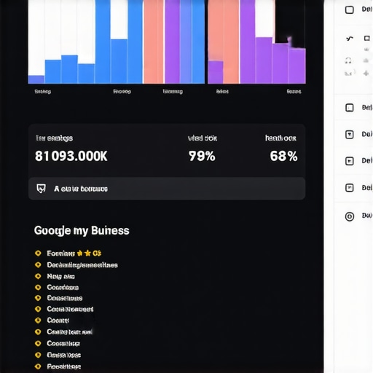The image size is (373, 373).
Task: Click the "Google my Business" section heading
Action: click(82, 230)
